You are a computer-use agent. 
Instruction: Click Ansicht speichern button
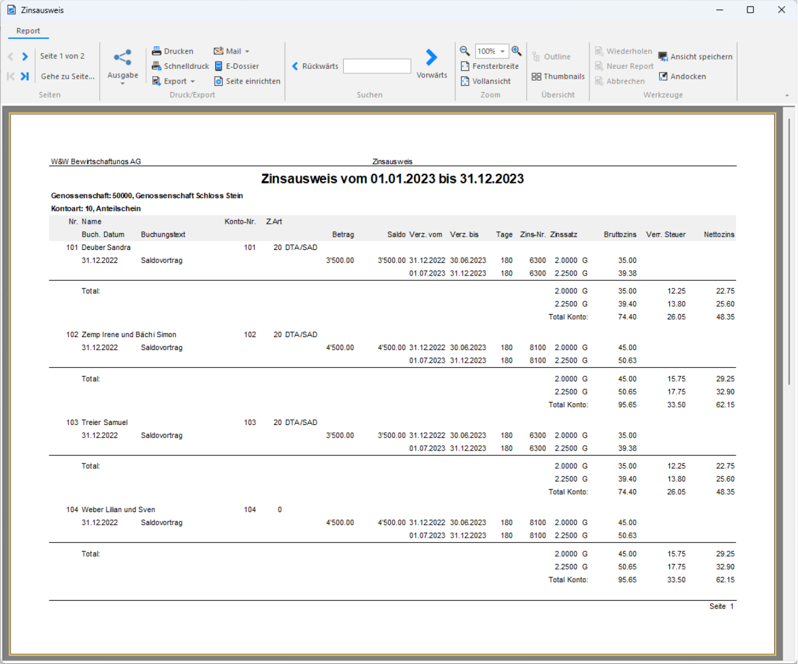[x=695, y=57]
